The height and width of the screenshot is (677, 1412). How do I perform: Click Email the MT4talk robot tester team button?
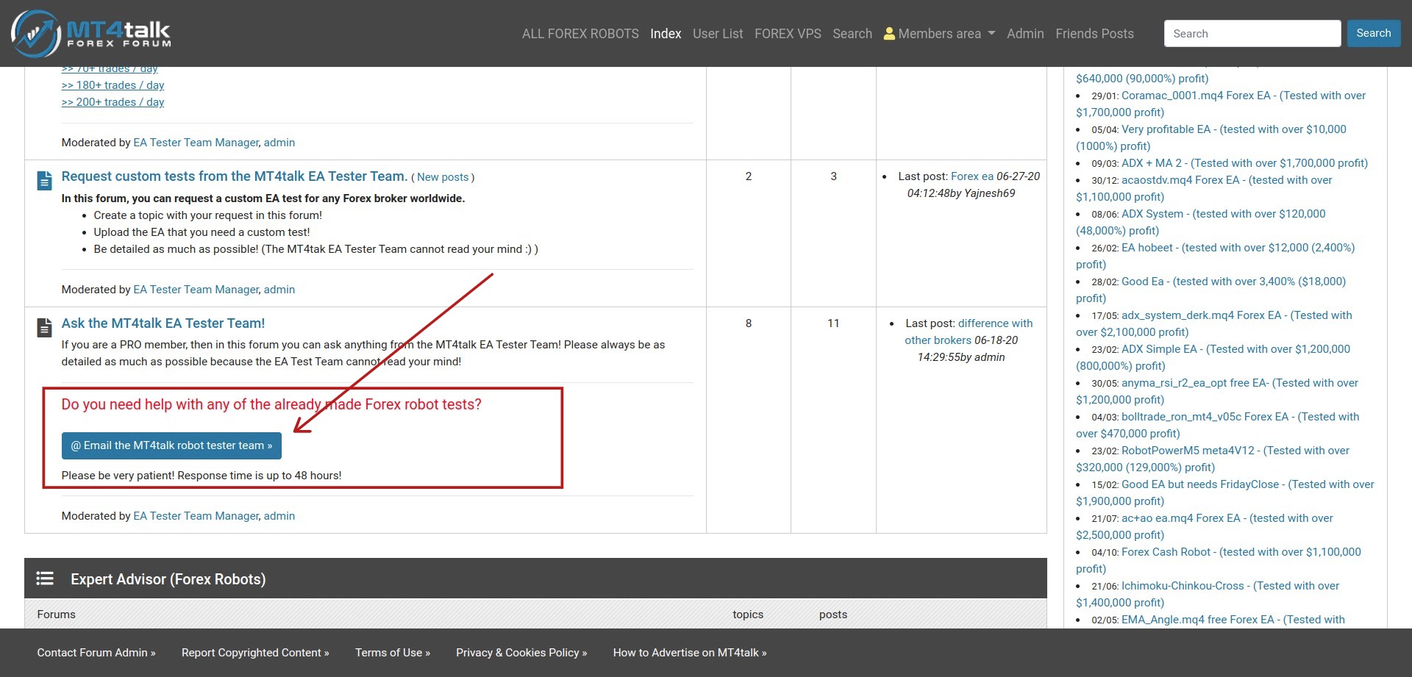pyautogui.click(x=171, y=445)
